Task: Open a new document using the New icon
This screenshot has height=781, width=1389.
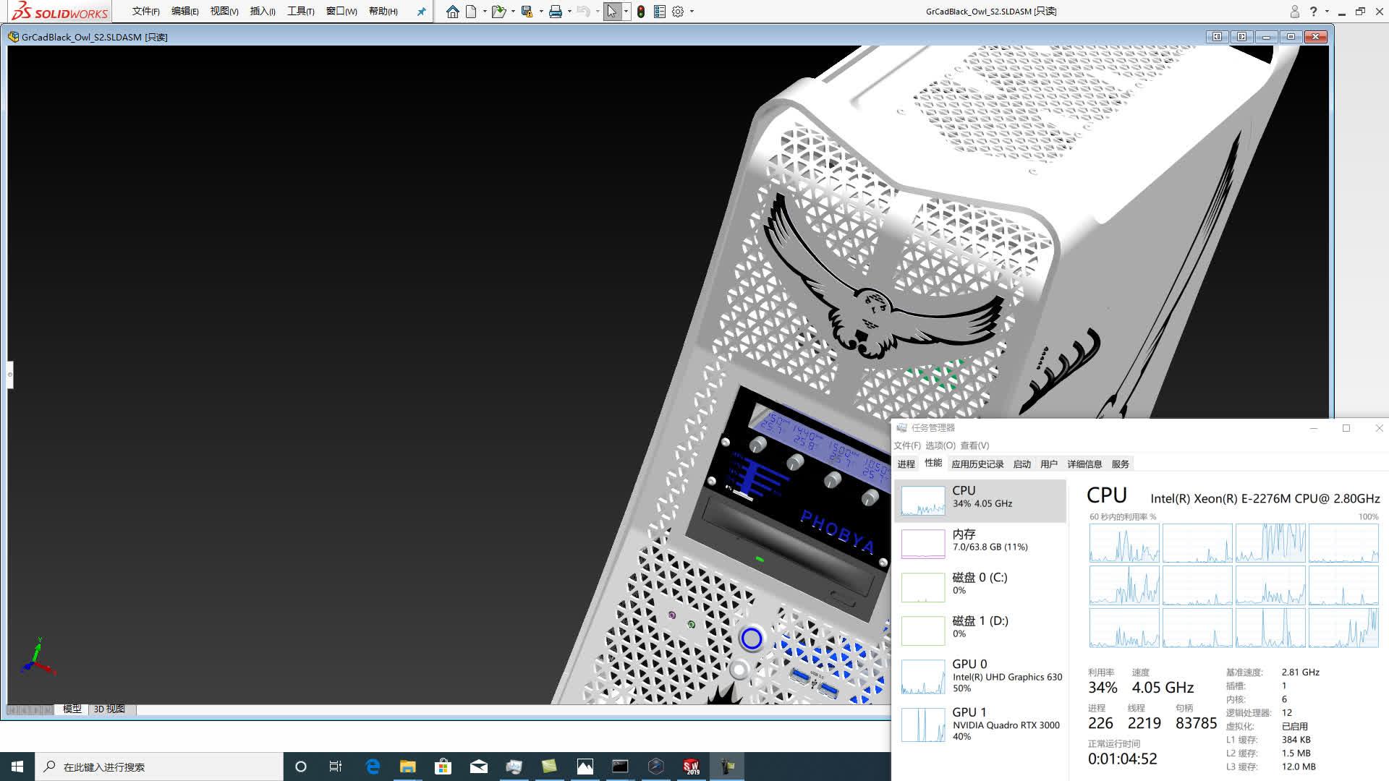Action: click(470, 11)
